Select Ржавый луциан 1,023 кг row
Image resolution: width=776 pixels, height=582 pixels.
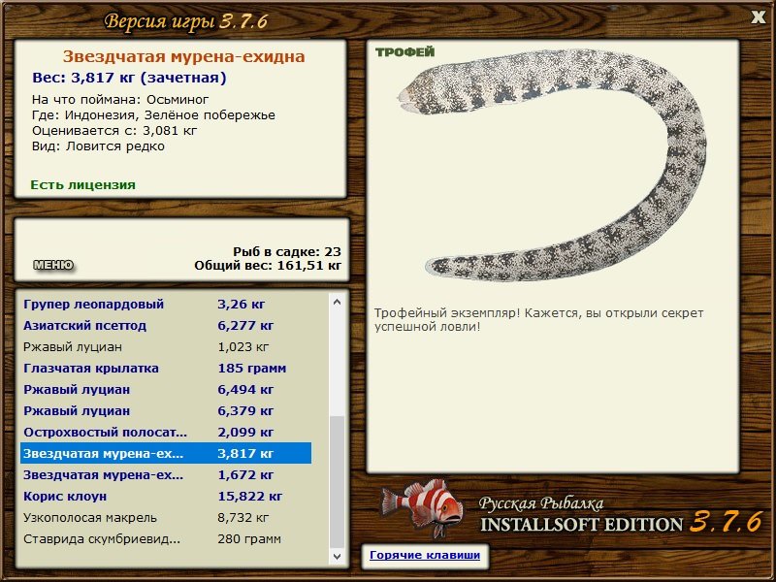coord(166,347)
